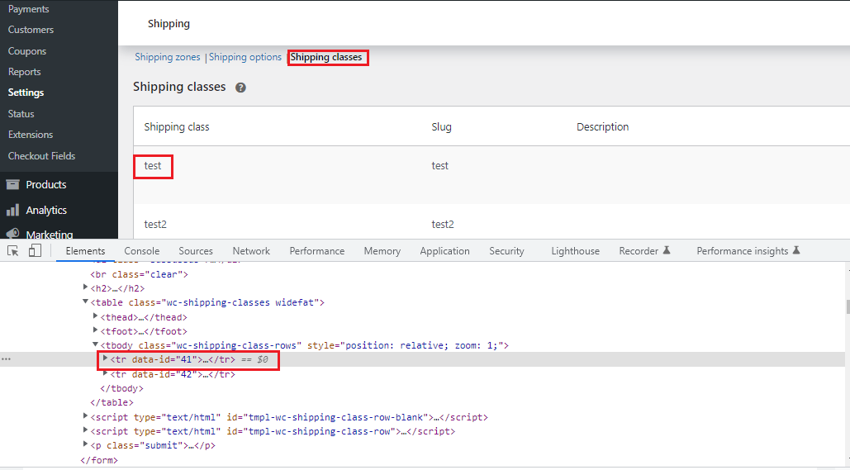Expand the h2 element node
Screen dimensions: 850x470
pyautogui.click(x=85, y=287)
